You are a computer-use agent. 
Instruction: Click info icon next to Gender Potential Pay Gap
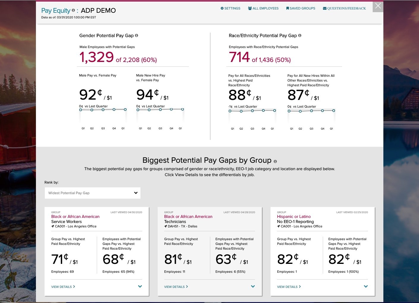coord(137,36)
